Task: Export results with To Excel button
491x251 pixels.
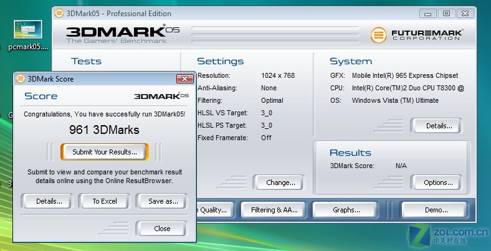Action: click(x=103, y=201)
